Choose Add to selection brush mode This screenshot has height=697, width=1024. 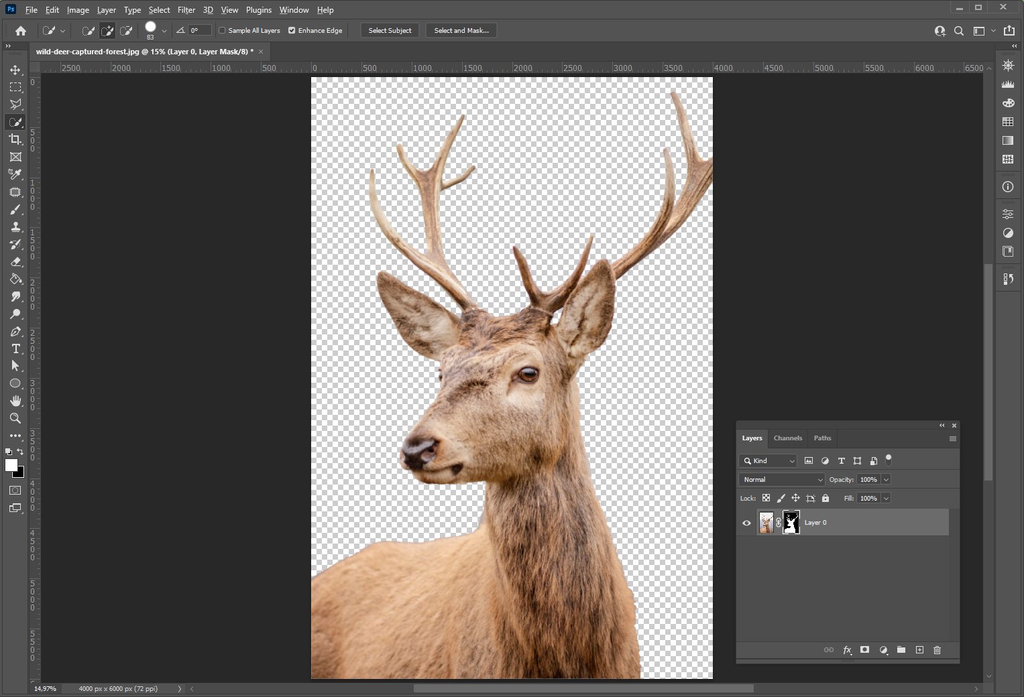(107, 30)
